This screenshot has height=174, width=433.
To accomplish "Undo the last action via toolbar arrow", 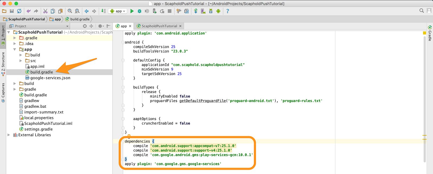I will click(x=28, y=11).
